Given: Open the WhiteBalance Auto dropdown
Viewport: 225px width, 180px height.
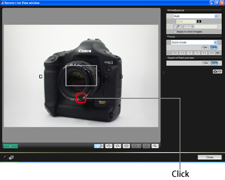Looking at the screenshot, I should point(216,16).
